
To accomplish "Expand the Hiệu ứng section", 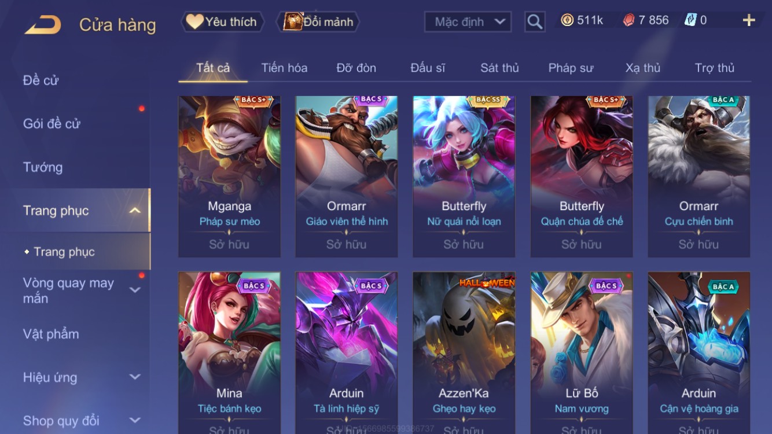I will coord(135,377).
